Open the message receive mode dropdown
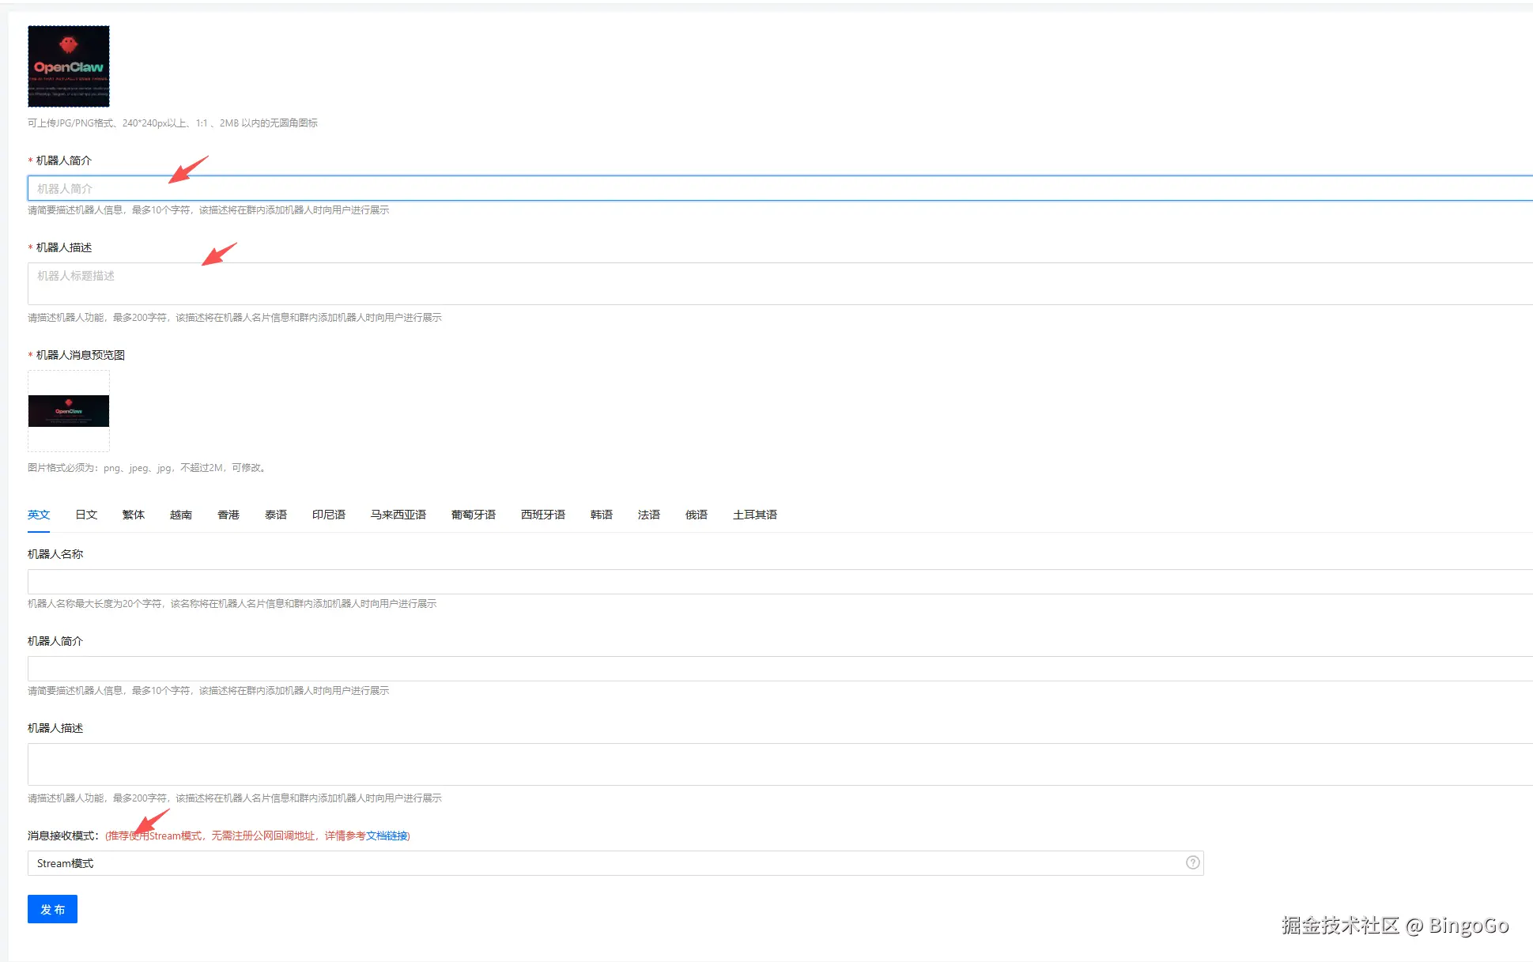The image size is (1533, 962). point(601,863)
